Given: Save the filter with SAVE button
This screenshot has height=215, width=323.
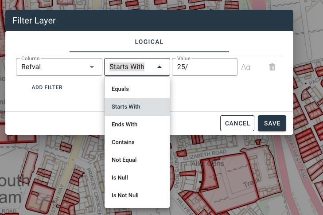Looking at the screenshot, I should click(272, 123).
